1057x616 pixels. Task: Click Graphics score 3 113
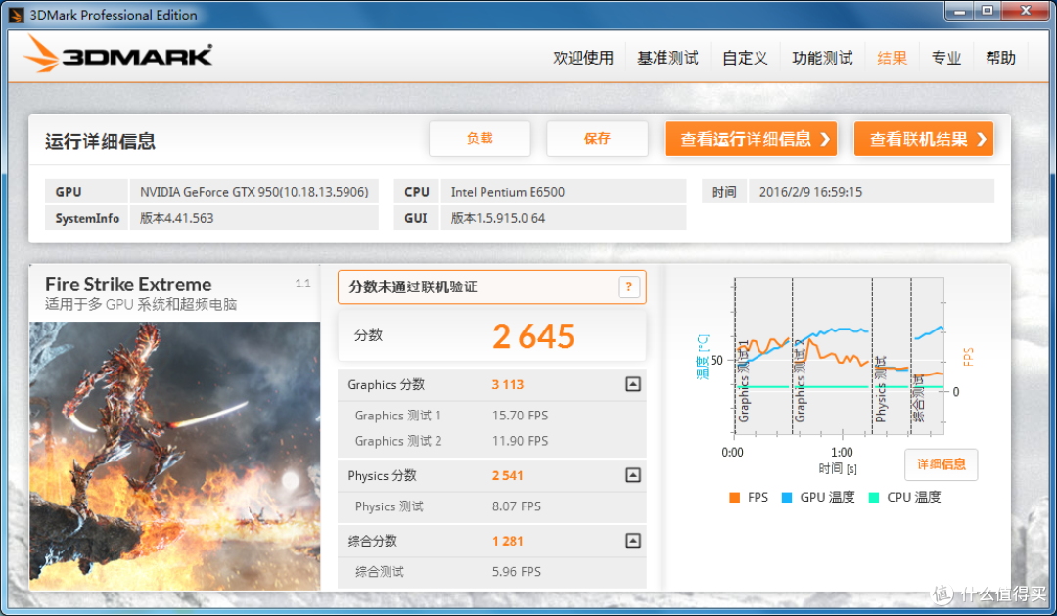(x=508, y=385)
